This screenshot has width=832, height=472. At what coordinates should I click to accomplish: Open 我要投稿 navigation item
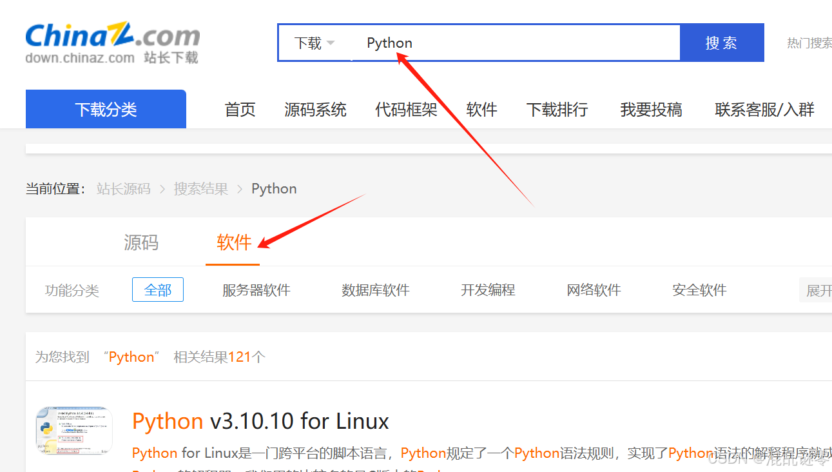tap(652, 110)
